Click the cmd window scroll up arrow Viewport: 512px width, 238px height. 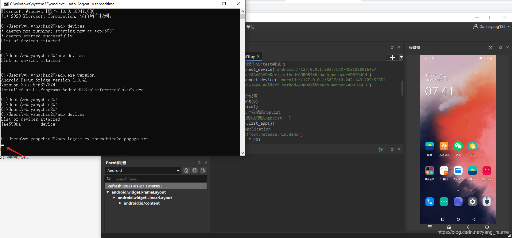pyautogui.click(x=243, y=11)
